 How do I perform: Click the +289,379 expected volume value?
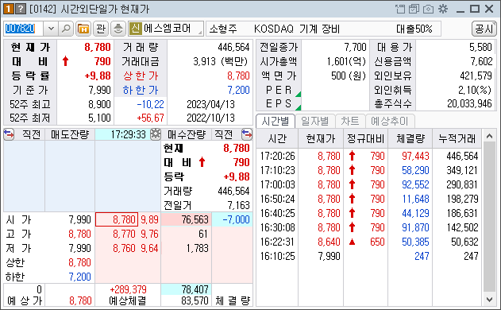coord(128,289)
